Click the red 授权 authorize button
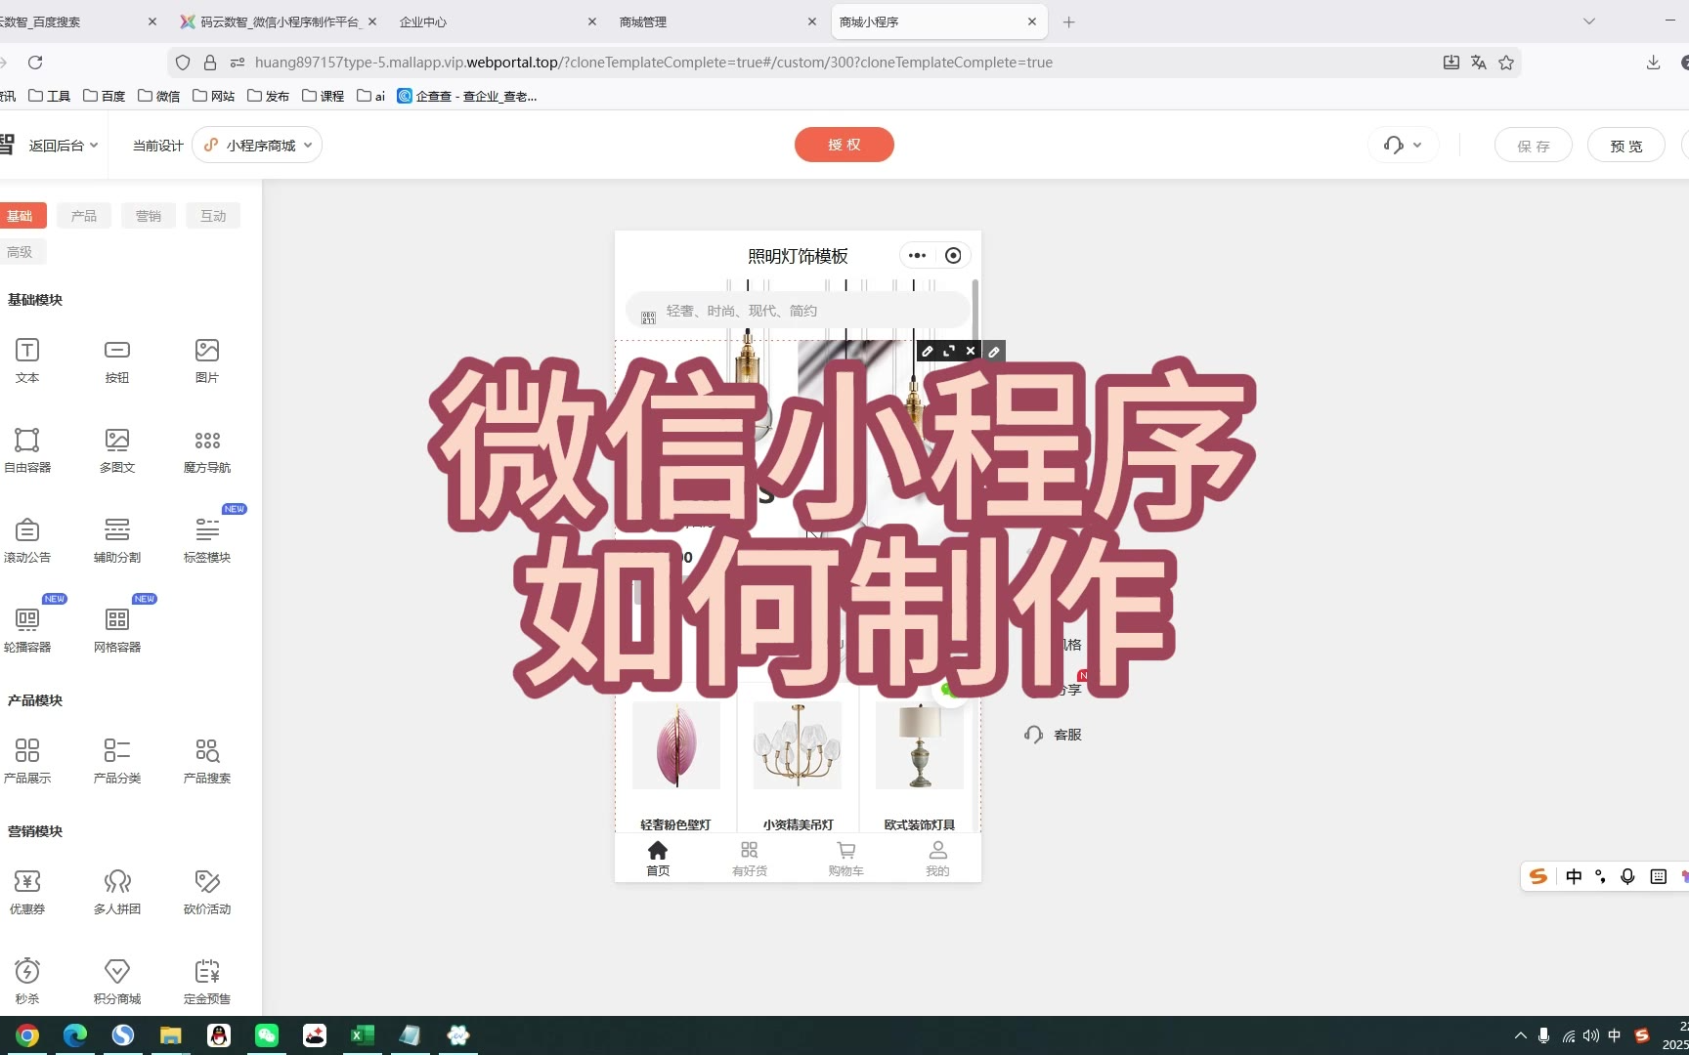 click(844, 145)
